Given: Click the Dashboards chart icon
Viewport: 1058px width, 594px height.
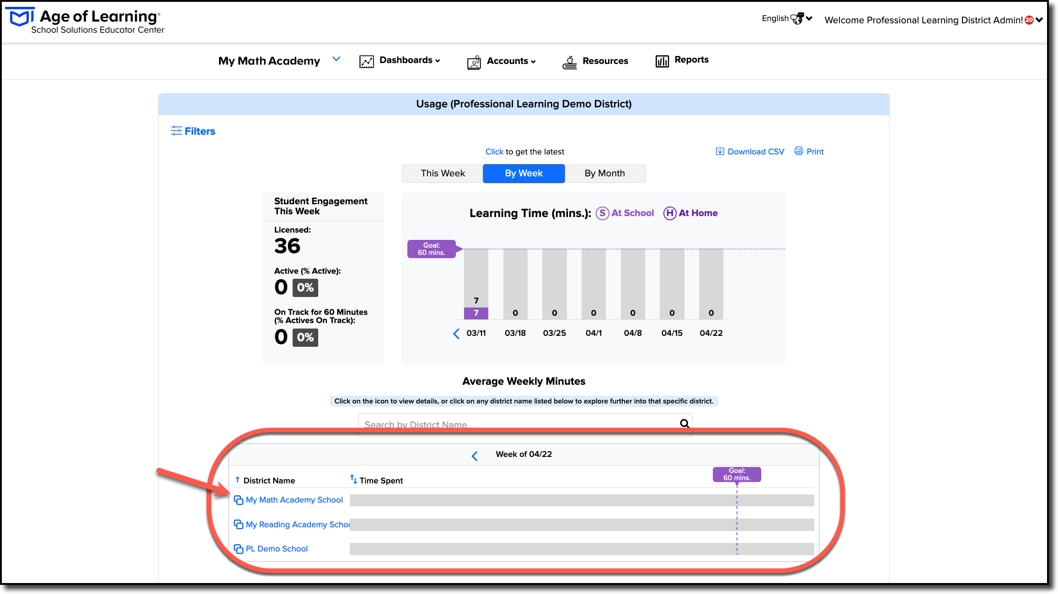Looking at the screenshot, I should coord(367,61).
